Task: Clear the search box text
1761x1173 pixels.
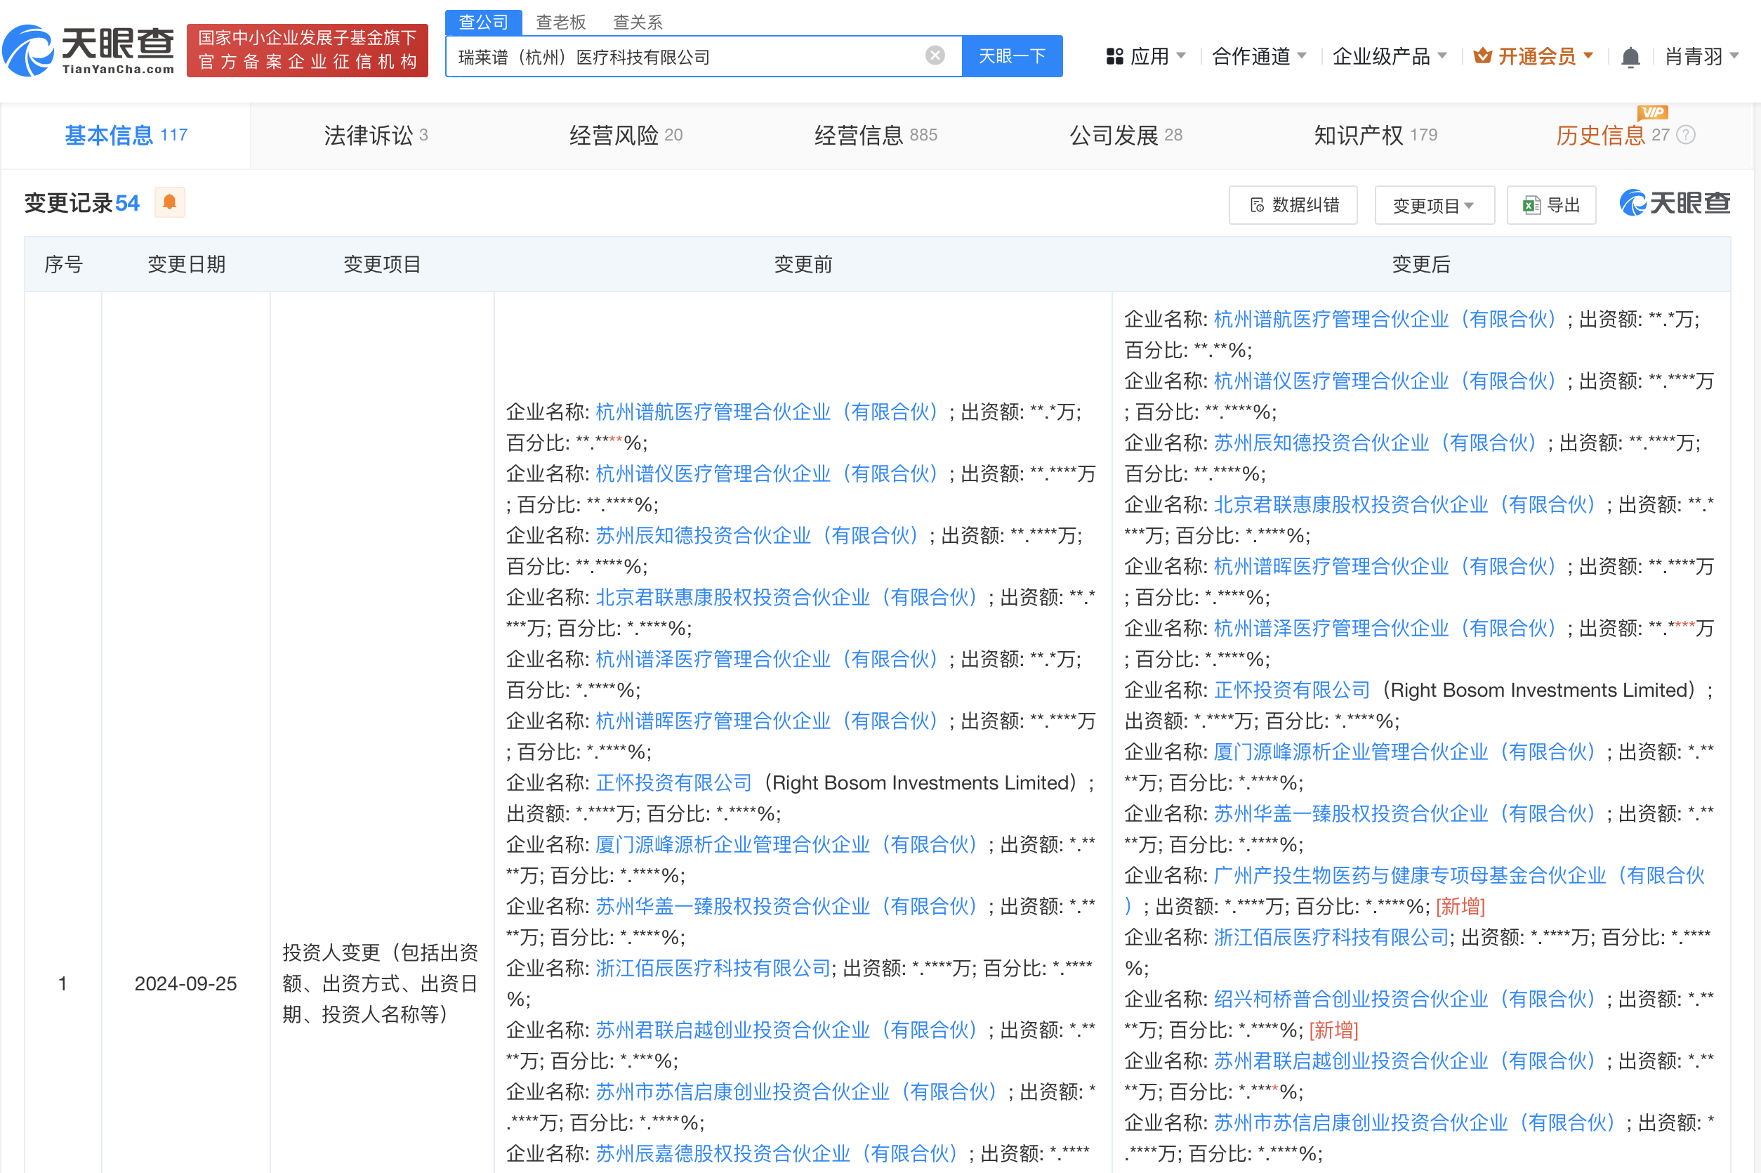Action: click(935, 55)
